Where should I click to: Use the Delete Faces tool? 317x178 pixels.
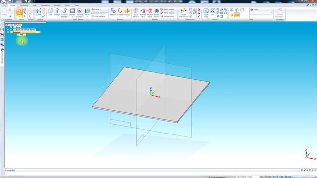[157, 12]
